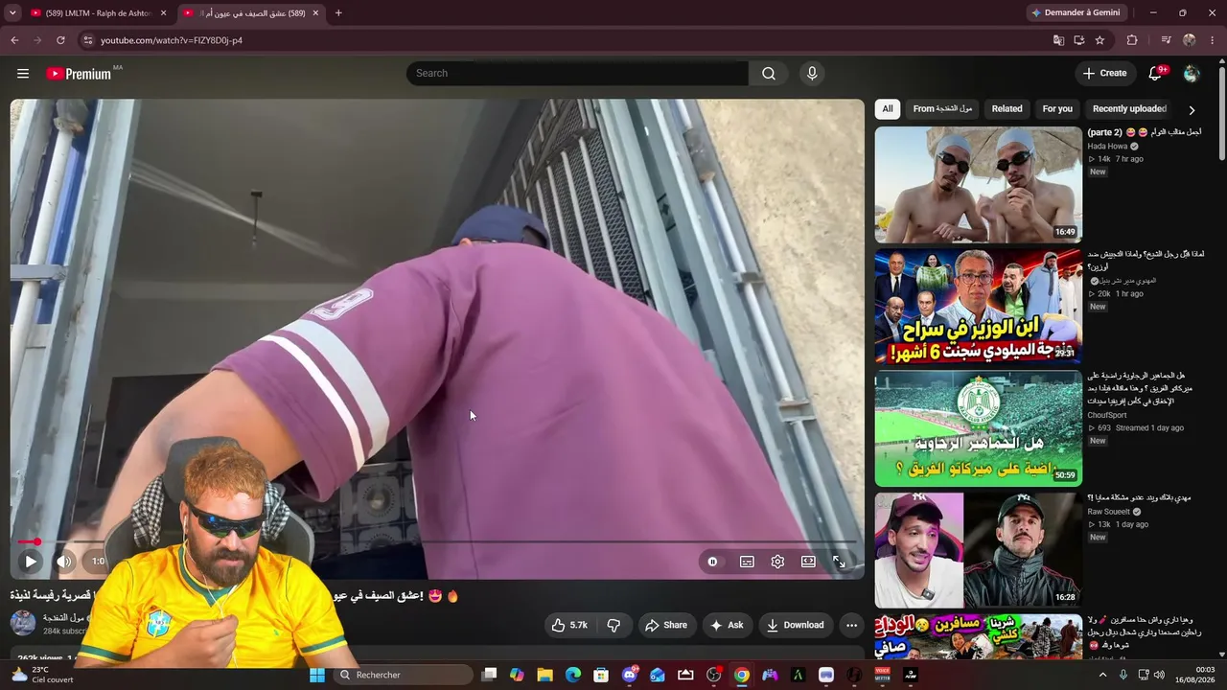1227x690 pixels.
Task: Open the Raw Soueelt channel link
Action: [x=1108, y=512]
